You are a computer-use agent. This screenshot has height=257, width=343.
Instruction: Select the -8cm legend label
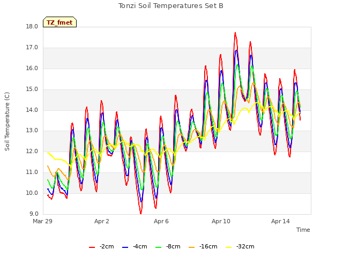173,246
